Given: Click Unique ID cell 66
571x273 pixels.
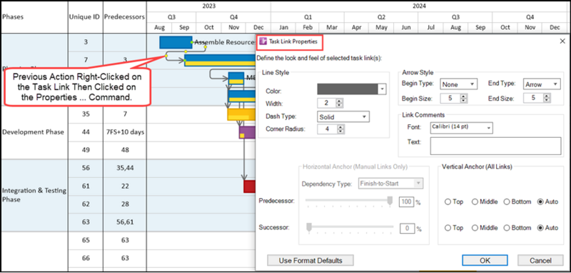Looking at the screenshot, I should 85,258.
